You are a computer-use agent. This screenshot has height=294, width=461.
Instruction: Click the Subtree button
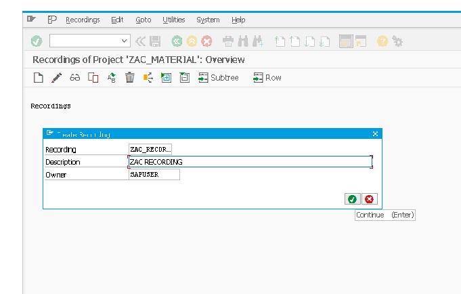click(x=219, y=78)
